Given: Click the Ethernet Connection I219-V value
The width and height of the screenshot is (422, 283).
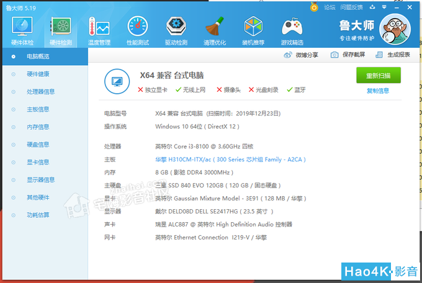Looking at the screenshot, I should pos(211,238).
